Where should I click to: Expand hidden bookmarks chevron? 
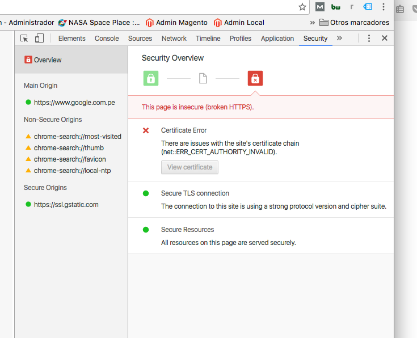[x=313, y=23]
